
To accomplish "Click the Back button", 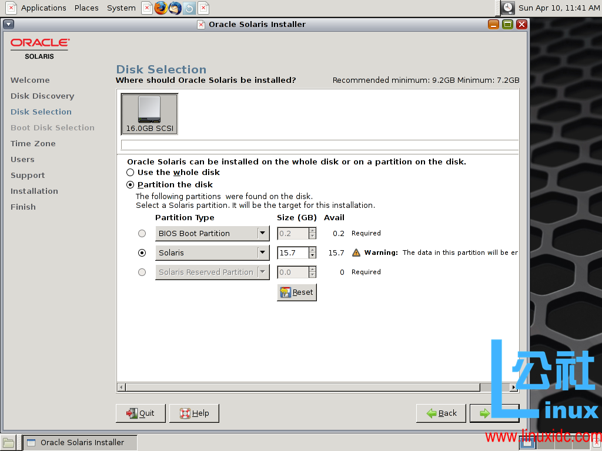I will pyautogui.click(x=441, y=413).
